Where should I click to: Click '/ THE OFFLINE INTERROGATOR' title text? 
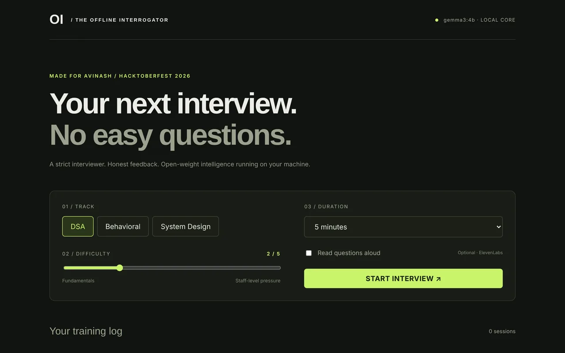tap(120, 20)
